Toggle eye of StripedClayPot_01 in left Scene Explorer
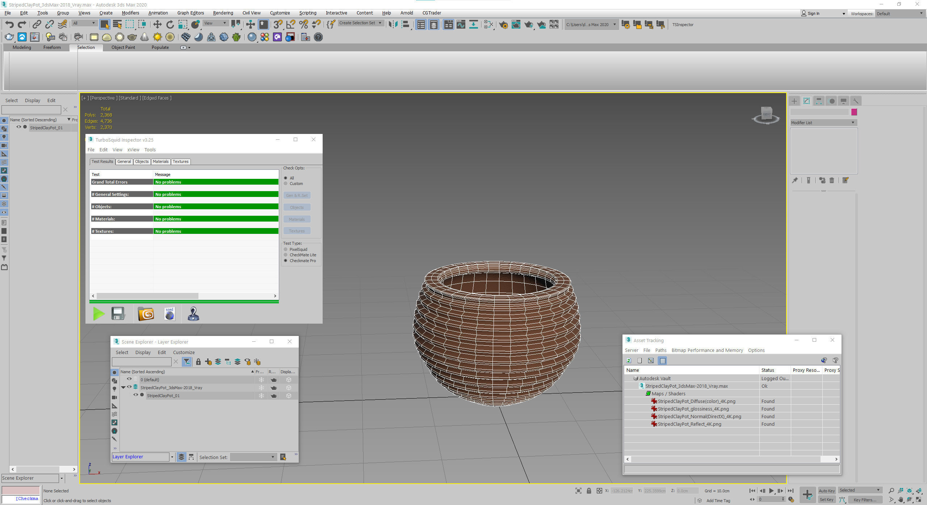The image size is (927, 505). coord(18,127)
